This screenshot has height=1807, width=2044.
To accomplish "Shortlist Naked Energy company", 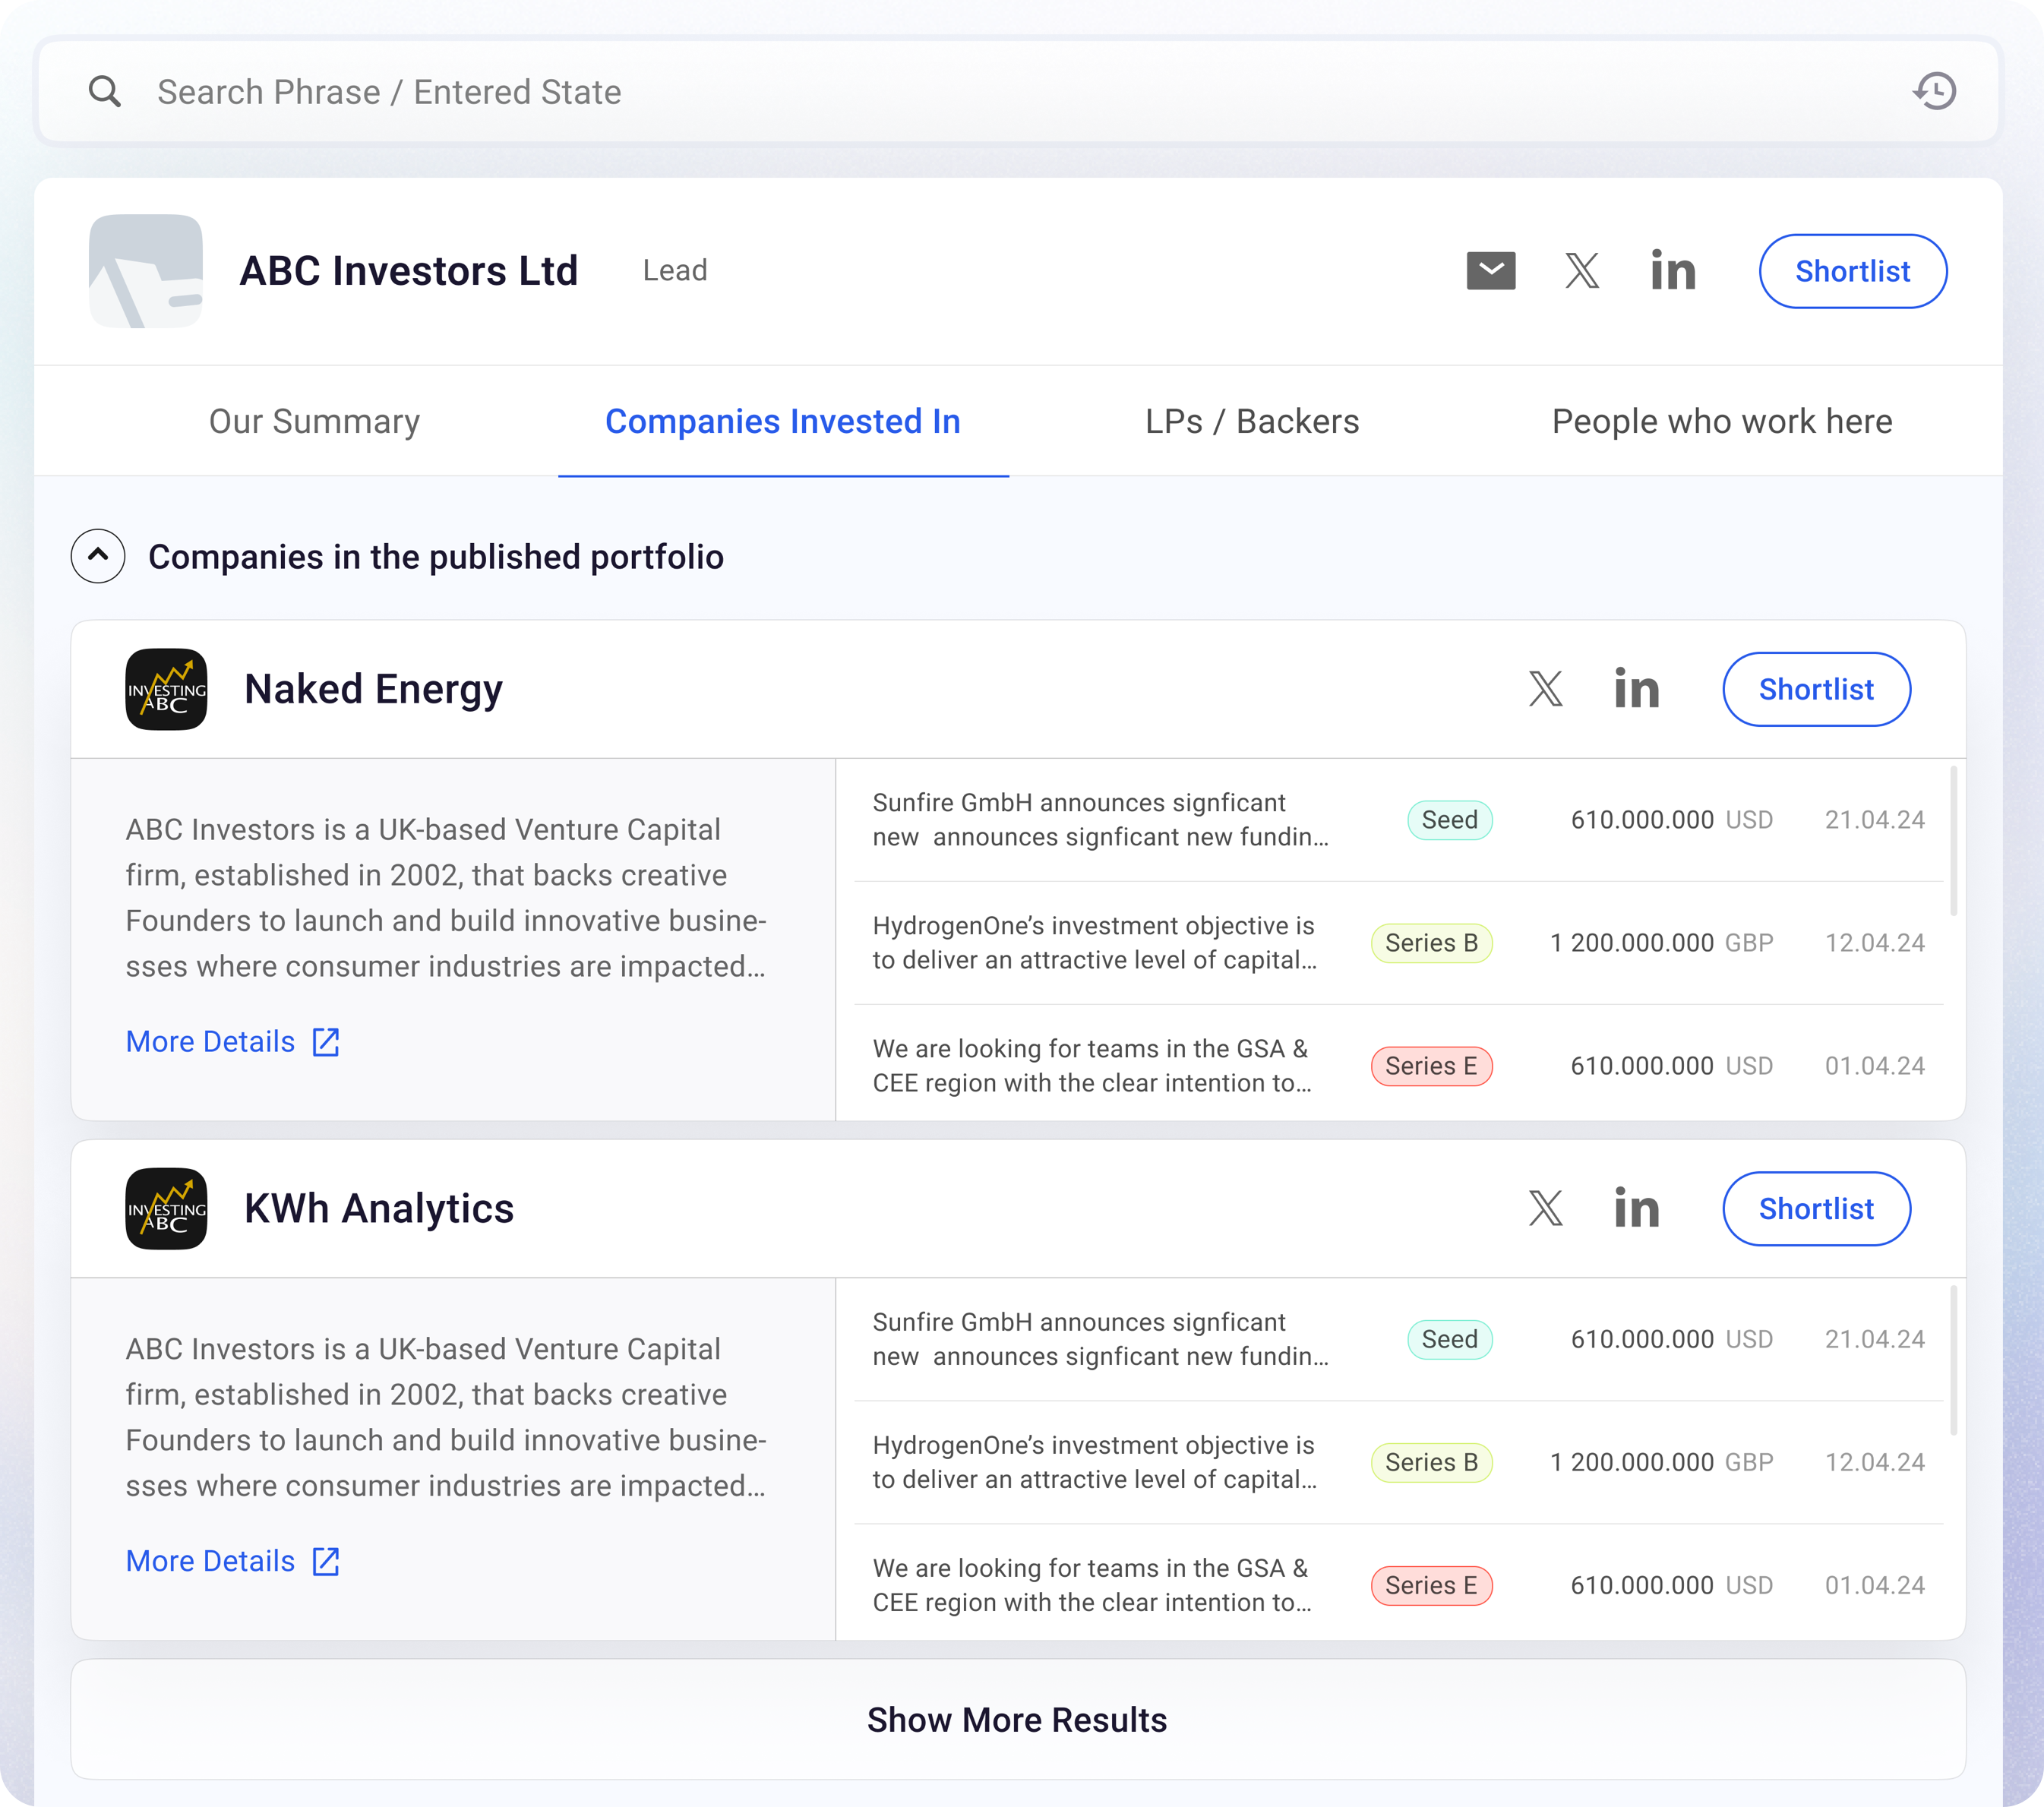I will (1816, 689).
